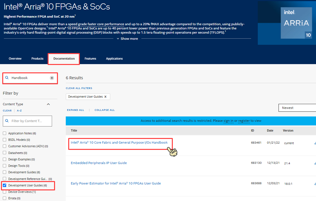This screenshot has width=316, height=201.
Task: Switch to the Features tab
Action: (x=90, y=59)
